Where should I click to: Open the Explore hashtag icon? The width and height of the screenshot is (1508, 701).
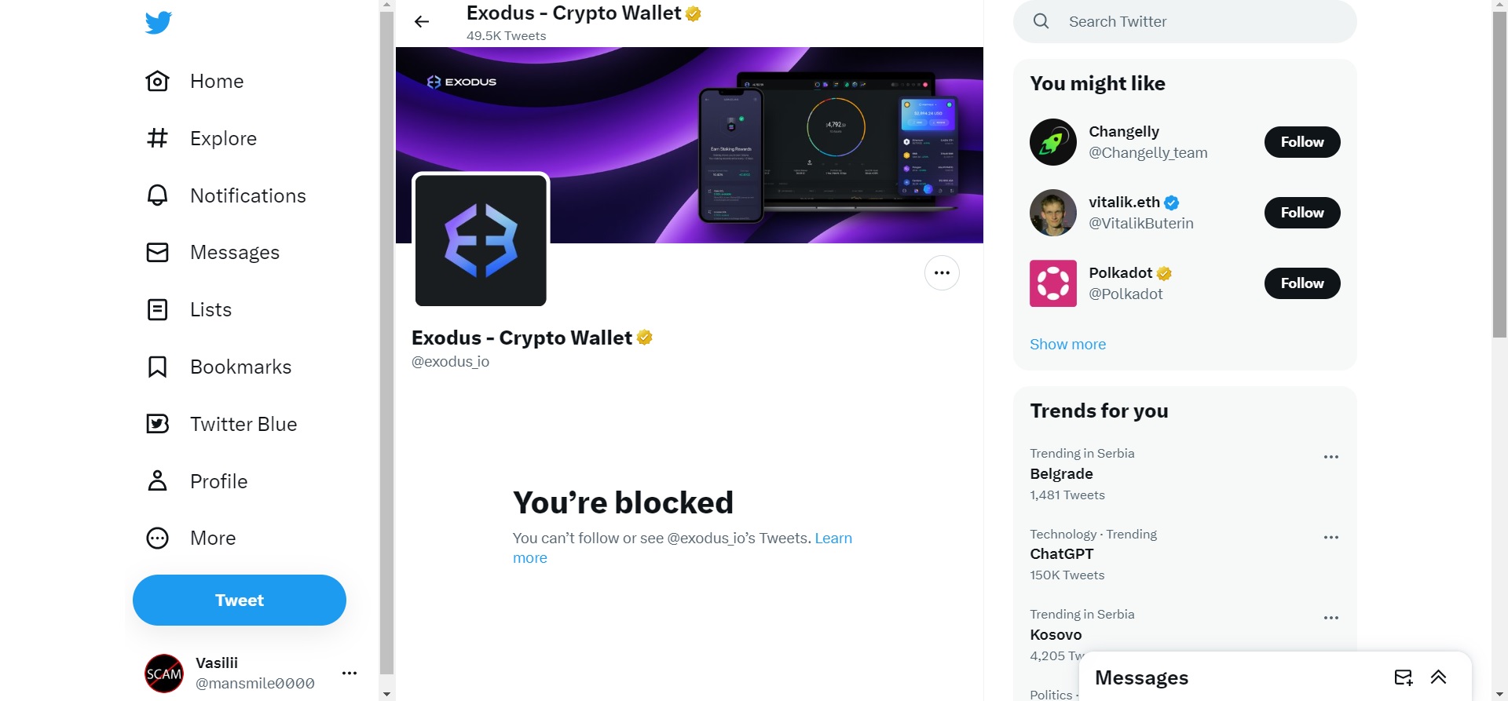(x=158, y=138)
